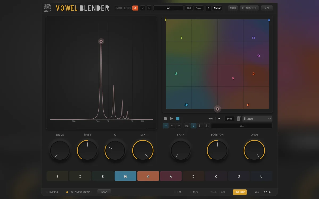Toggle BYPASS in the bottom bar
Viewport: 319px width, 199px height.
(52, 192)
